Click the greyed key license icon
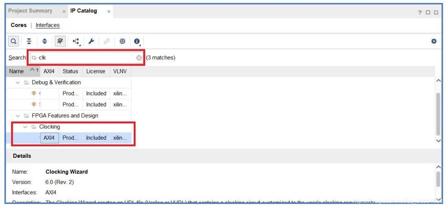Viewport: 446px width, 208px height. [107, 42]
